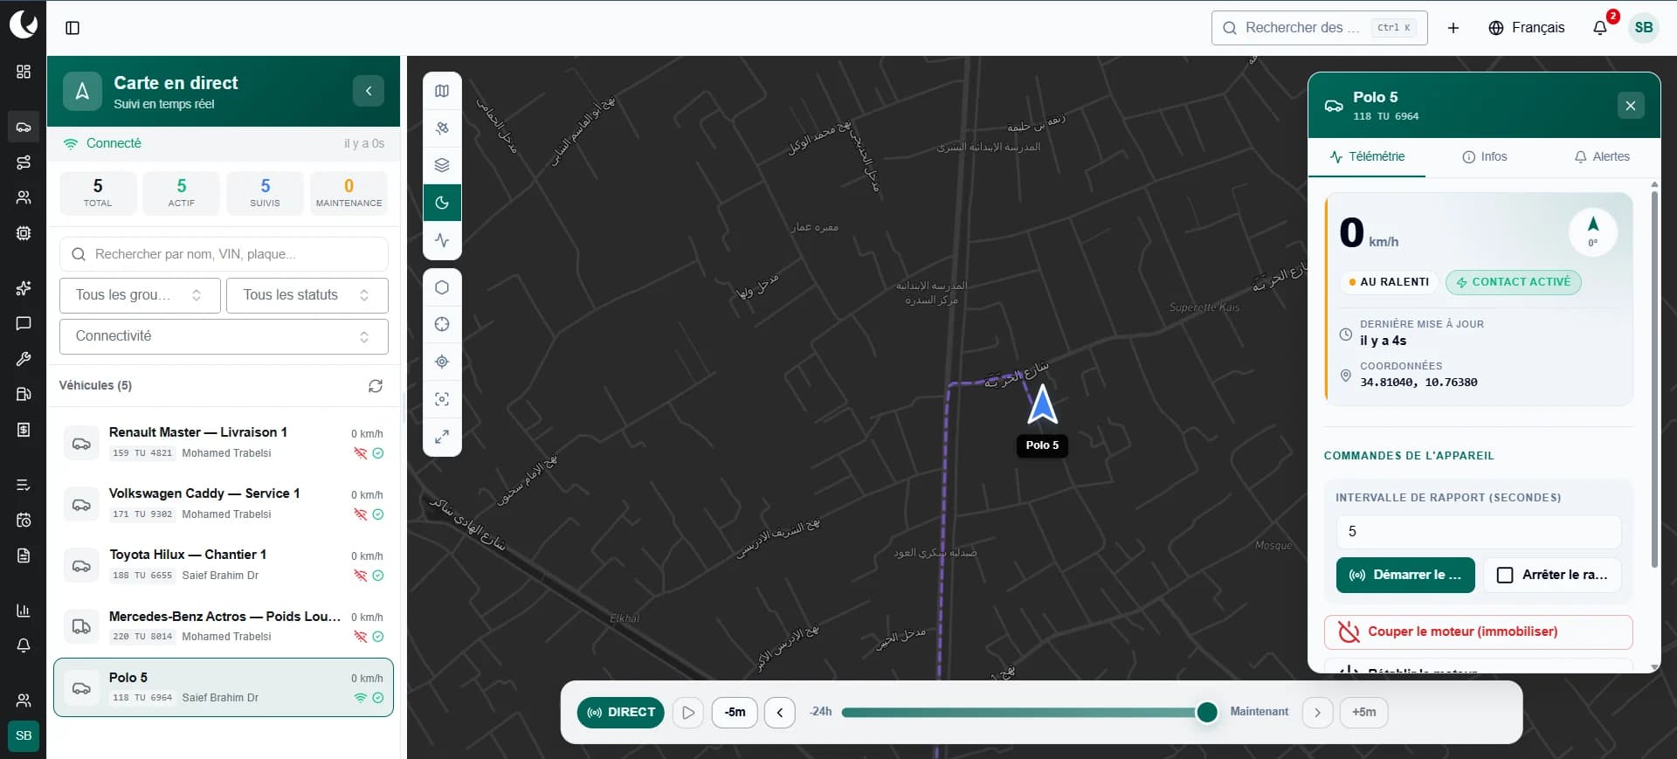Toggle the dark mode moon button on map
Screen dimensions: 1677x759
(442, 203)
